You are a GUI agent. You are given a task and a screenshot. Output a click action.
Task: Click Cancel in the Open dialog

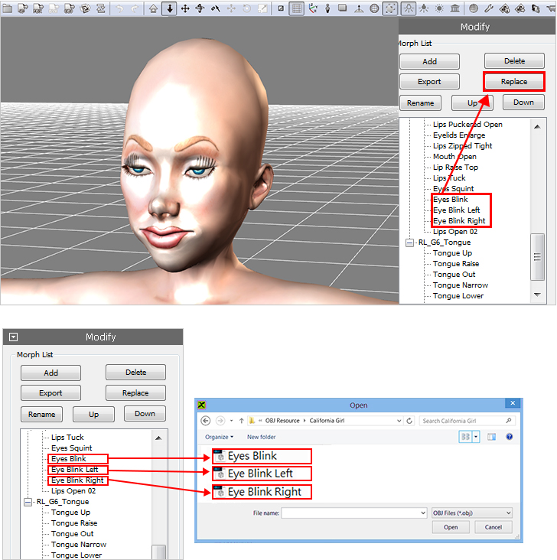click(493, 527)
